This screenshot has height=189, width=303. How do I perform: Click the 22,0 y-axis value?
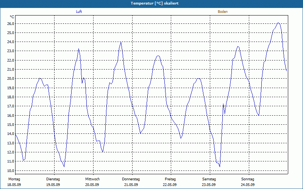(11, 60)
